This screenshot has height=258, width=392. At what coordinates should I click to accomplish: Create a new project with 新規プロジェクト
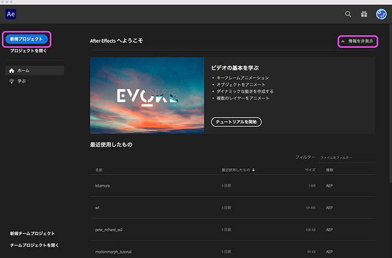pyautogui.click(x=27, y=39)
